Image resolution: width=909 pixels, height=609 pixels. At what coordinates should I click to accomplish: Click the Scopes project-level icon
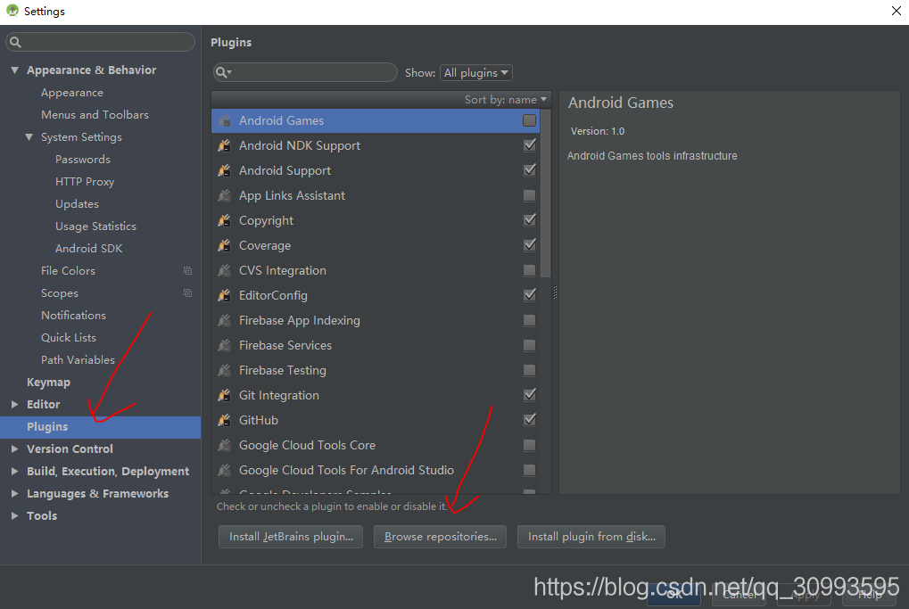click(188, 293)
